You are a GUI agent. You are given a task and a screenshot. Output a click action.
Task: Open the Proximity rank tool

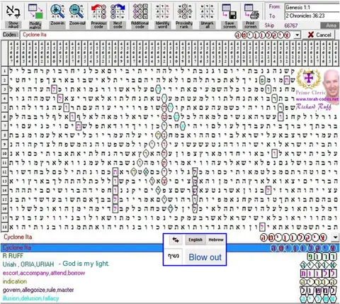pos(184,12)
